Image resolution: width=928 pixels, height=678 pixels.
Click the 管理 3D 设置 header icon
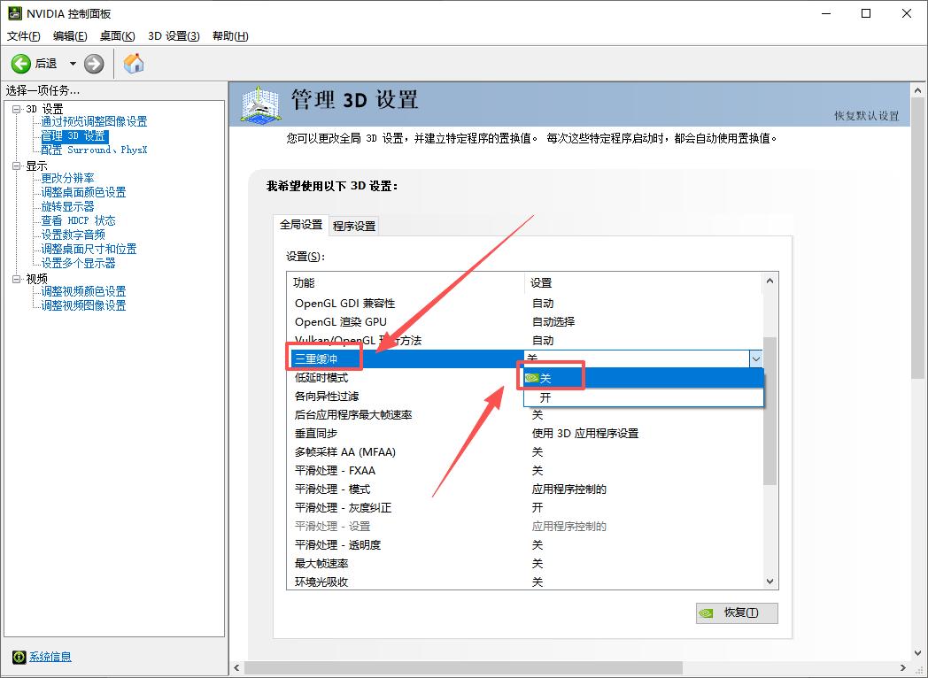(x=259, y=104)
